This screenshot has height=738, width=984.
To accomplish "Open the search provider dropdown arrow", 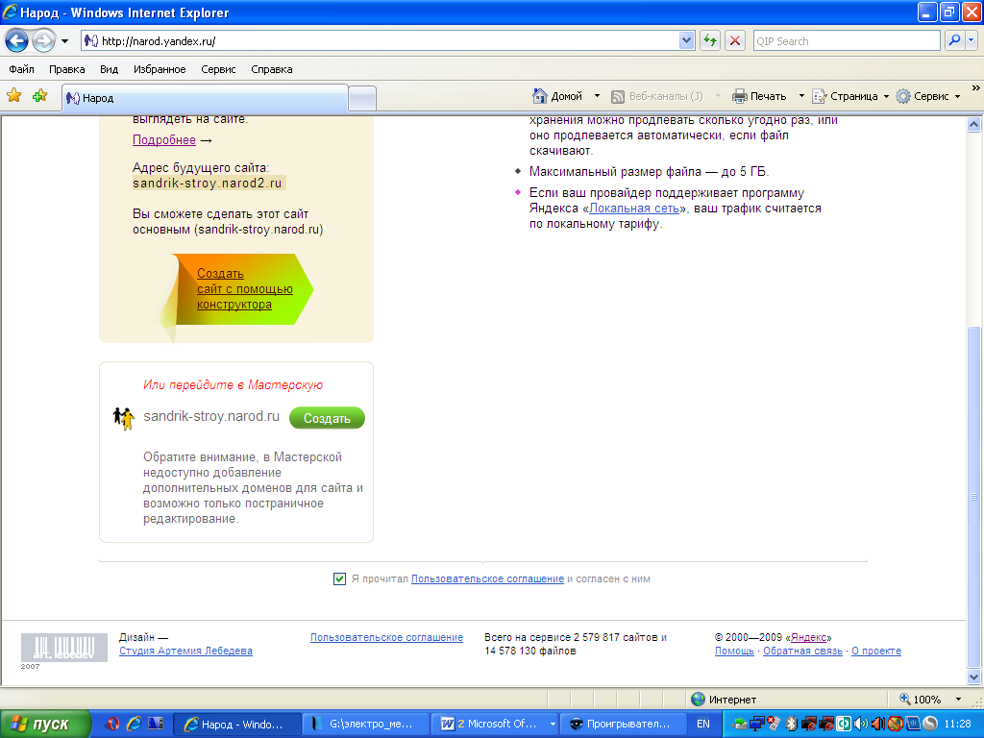I will tap(972, 41).
